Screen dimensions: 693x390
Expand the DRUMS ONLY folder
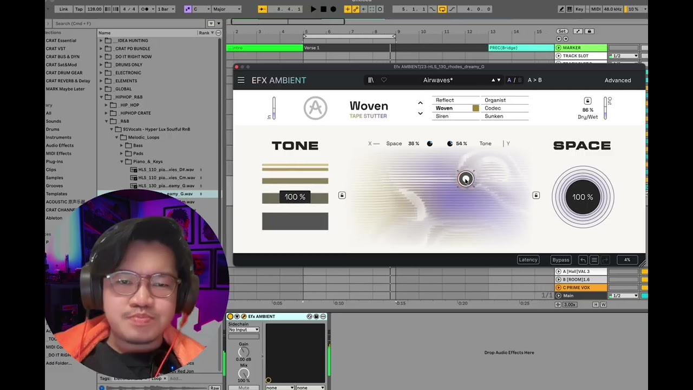[x=101, y=65]
